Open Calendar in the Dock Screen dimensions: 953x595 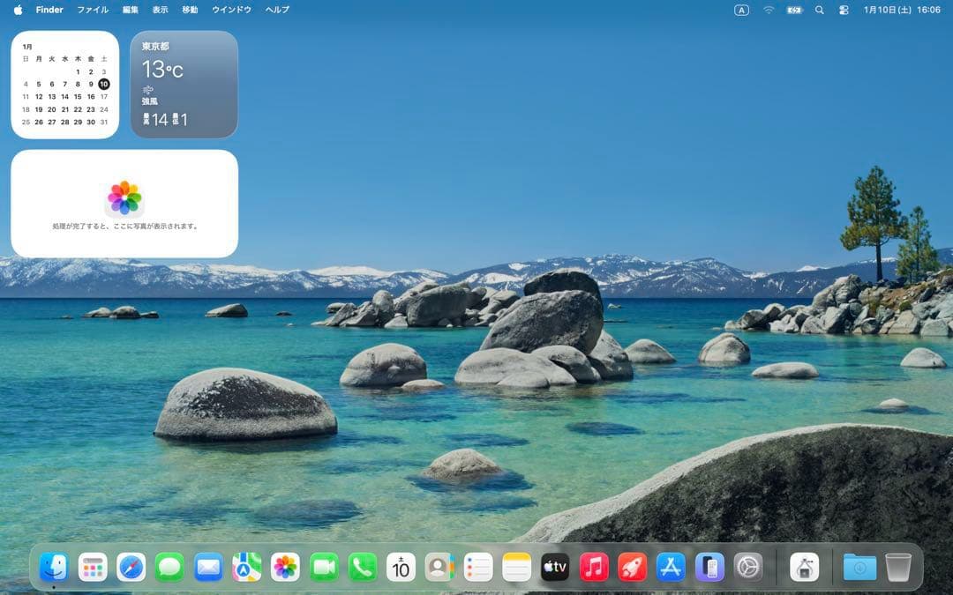pos(401,569)
